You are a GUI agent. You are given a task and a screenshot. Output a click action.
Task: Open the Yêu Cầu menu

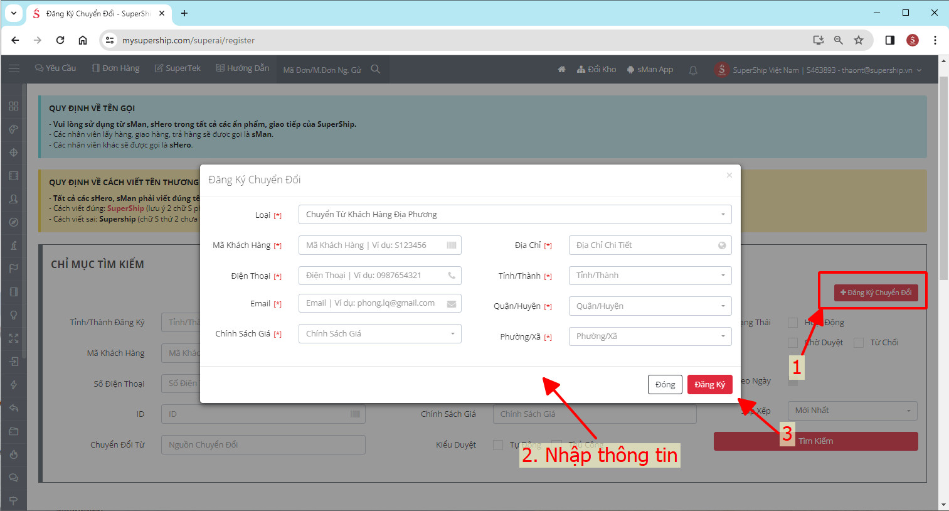pos(56,68)
